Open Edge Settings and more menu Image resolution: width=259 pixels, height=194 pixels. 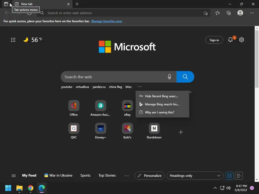[x=252, y=13]
